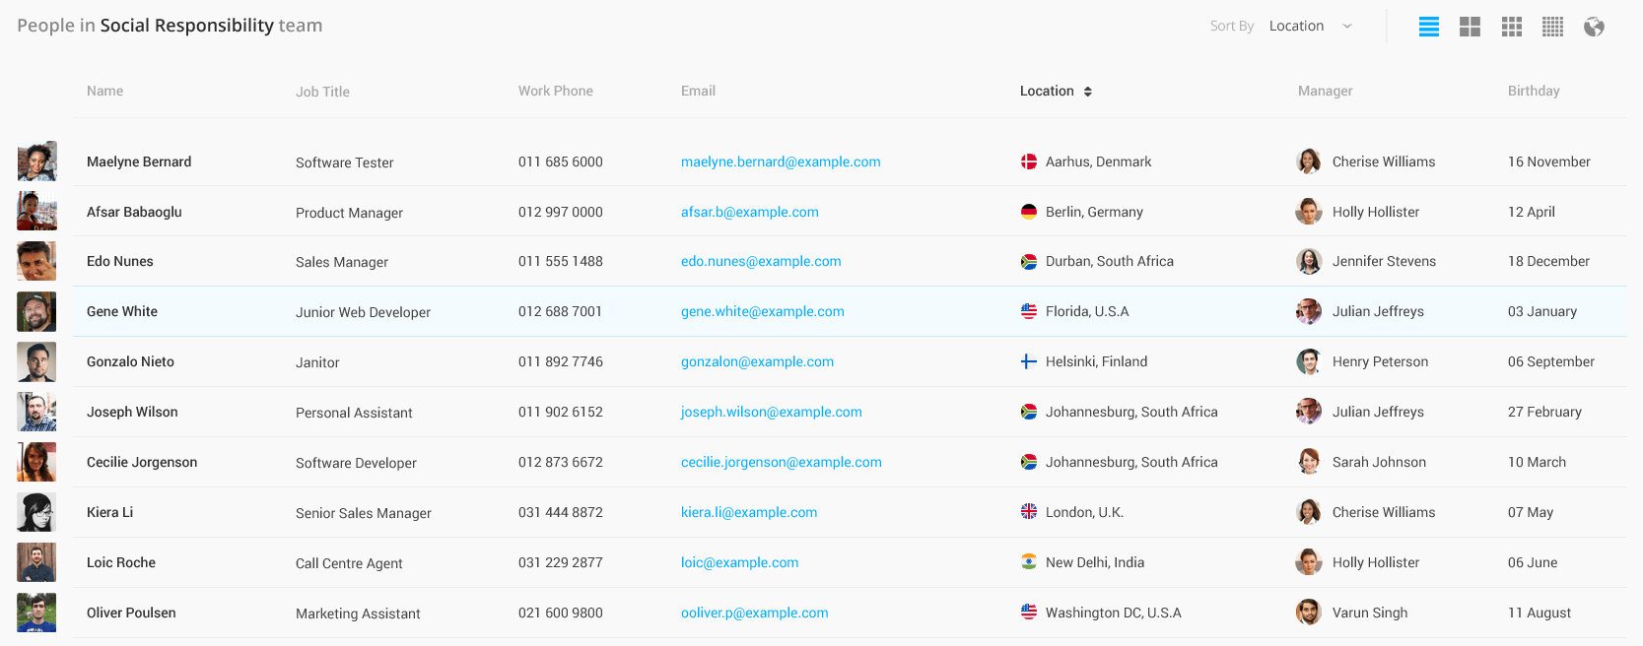Click manager name Varun Singh
Screen dimensions: 1643x646
click(x=1370, y=613)
